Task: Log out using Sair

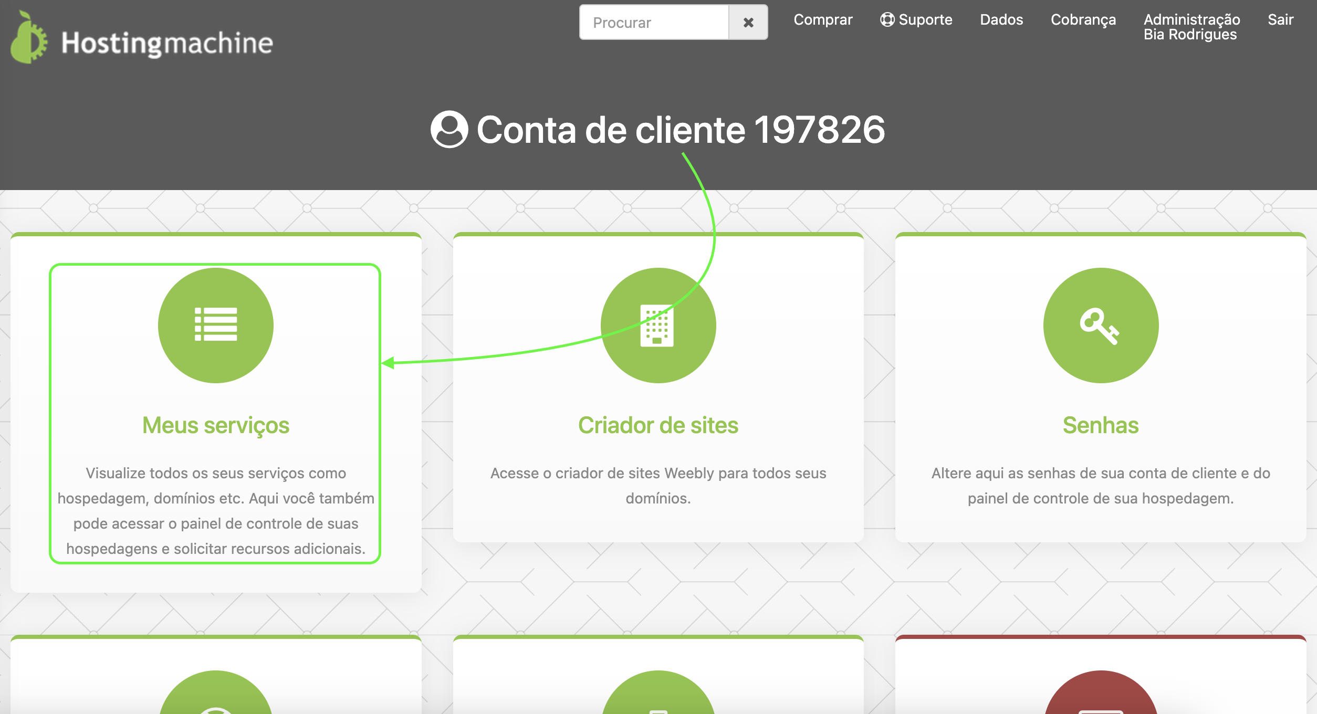Action: point(1280,19)
